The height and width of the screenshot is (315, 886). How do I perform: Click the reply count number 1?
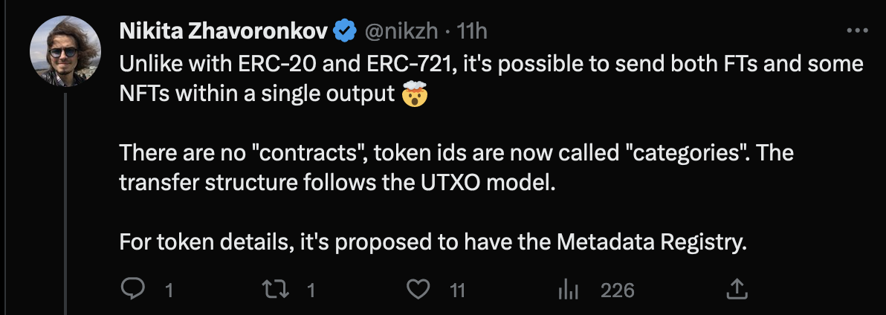pos(169,290)
